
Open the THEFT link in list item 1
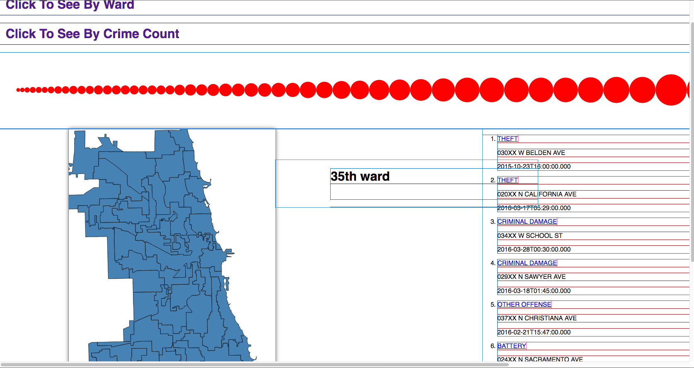pyautogui.click(x=507, y=139)
